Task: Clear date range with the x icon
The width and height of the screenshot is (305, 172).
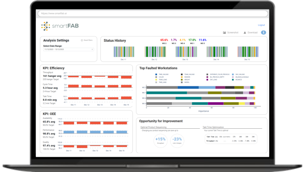Action: (92, 50)
